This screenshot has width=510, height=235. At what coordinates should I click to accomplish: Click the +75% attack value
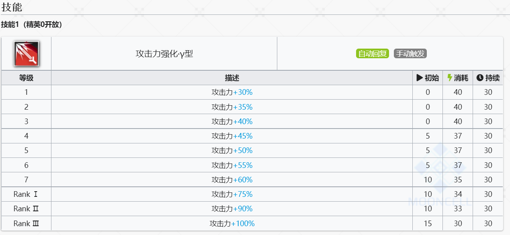[x=243, y=194]
